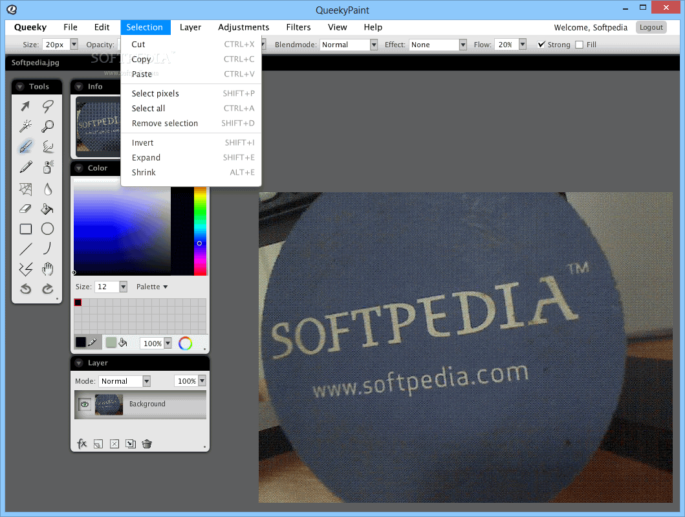Delete layer with the trash pot icon

[147, 444]
